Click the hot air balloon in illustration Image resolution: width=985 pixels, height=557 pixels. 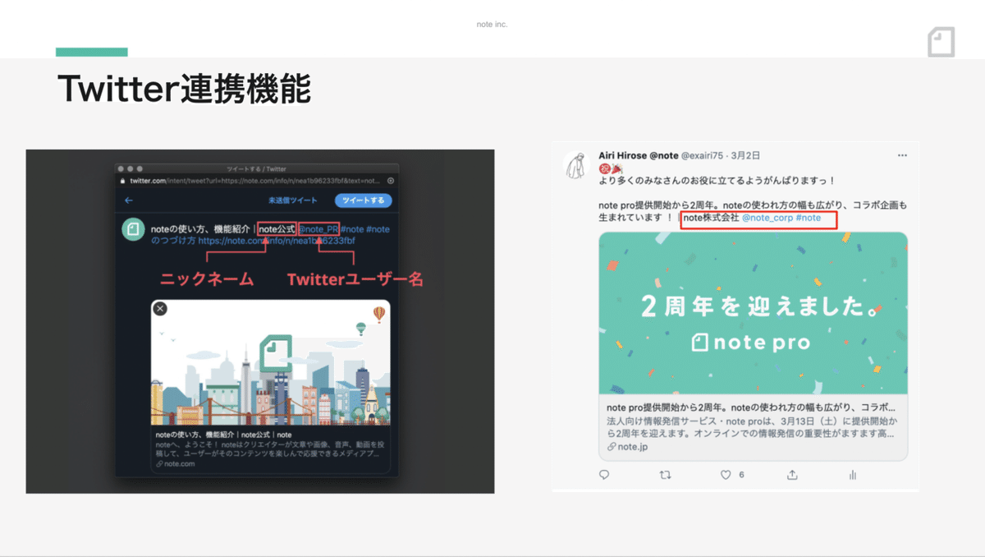coord(378,314)
